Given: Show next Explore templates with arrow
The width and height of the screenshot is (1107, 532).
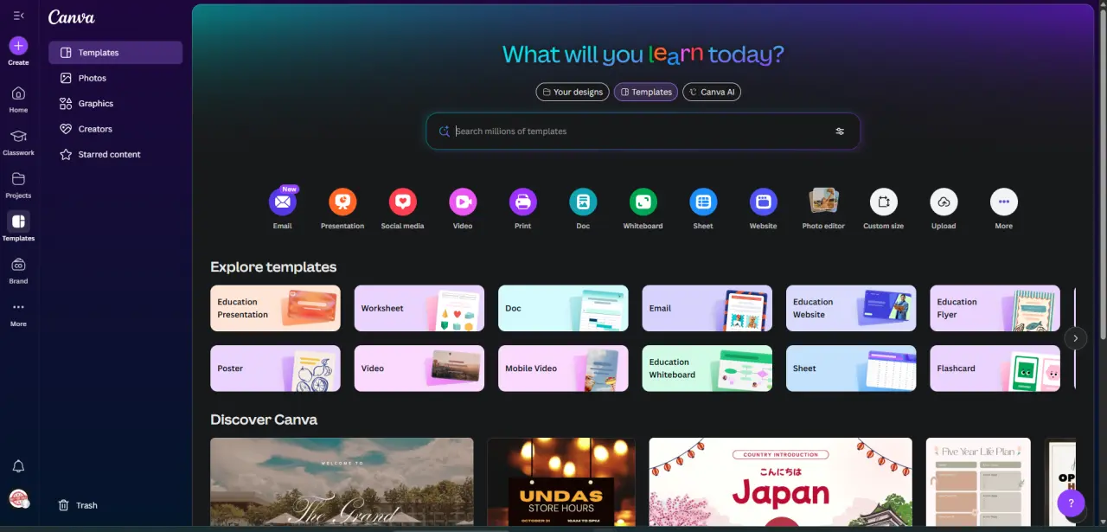Looking at the screenshot, I should point(1075,338).
